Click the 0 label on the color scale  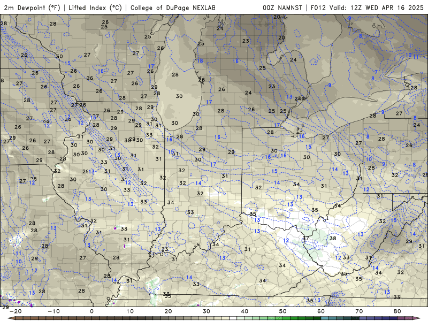click(x=91, y=311)
